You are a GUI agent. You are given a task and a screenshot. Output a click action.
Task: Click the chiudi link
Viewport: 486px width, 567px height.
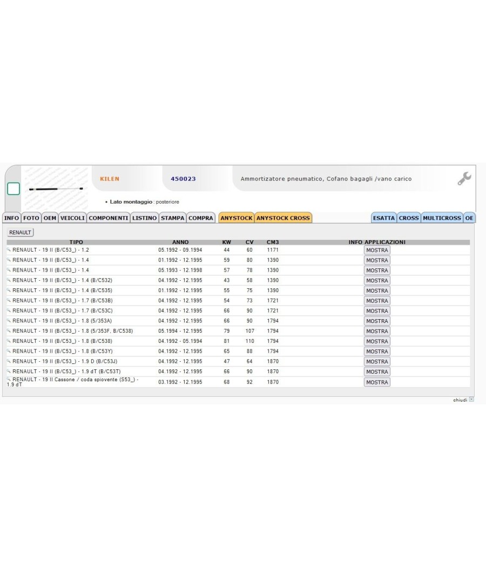click(460, 400)
